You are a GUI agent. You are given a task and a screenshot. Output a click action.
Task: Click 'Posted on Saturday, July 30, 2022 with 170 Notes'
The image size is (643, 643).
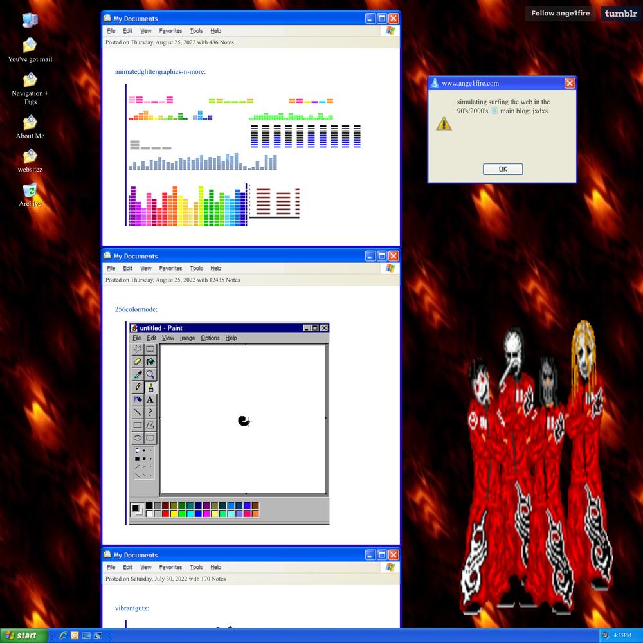pyautogui.click(x=166, y=579)
